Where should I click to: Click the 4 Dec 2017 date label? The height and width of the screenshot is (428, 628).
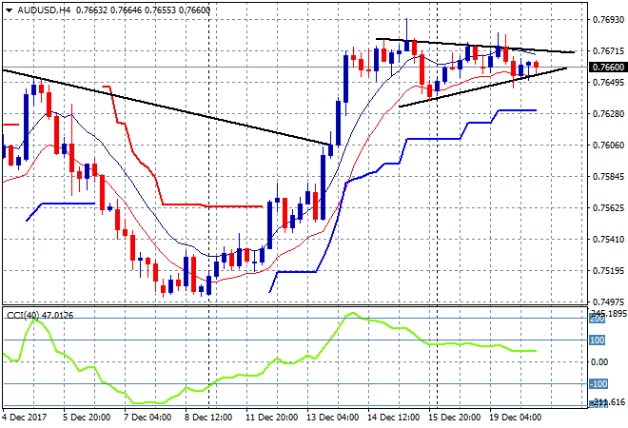[24, 418]
